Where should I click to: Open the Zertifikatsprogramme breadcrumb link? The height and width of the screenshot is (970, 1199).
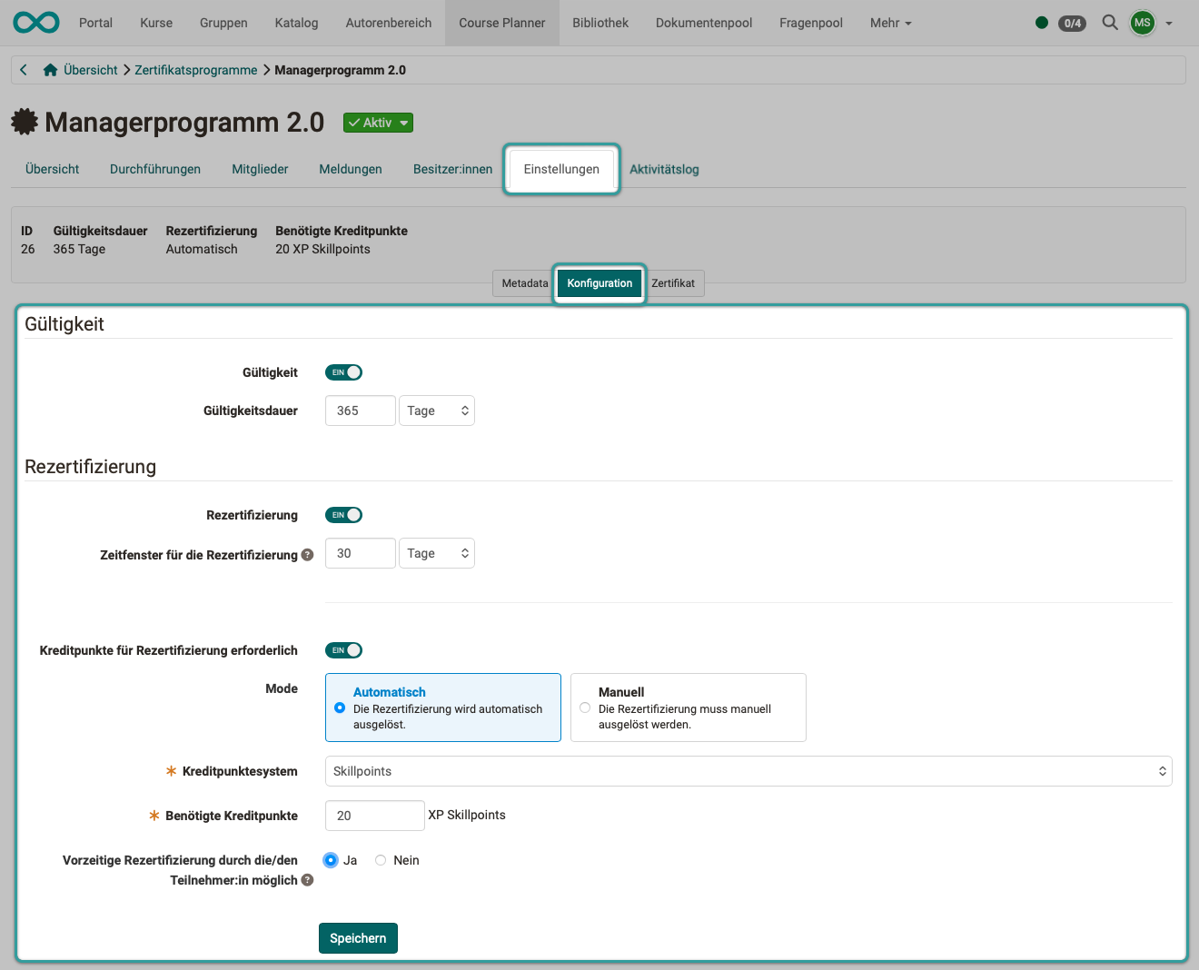196,69
